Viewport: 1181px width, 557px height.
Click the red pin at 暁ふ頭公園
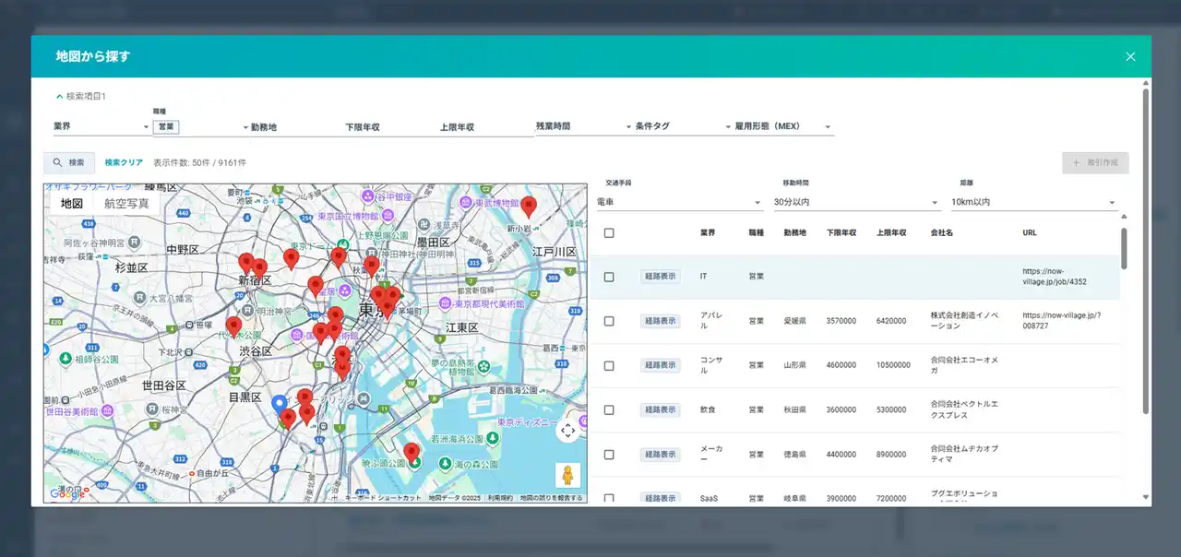point(412,452)
